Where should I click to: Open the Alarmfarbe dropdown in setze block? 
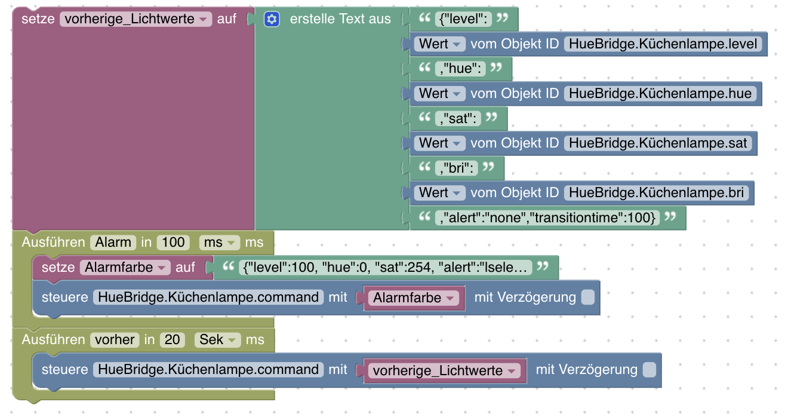[x=125, y=268]
